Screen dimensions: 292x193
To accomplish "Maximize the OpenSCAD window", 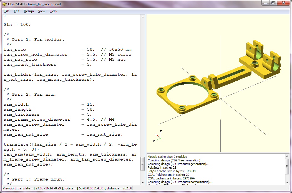I will coord(273,3).
